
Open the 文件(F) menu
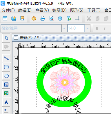pyautogui.click(x=8, y=10)
